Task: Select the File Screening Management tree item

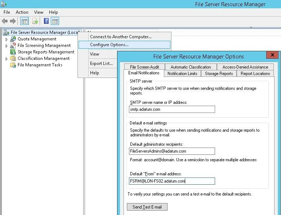Action: pos(44,45)
